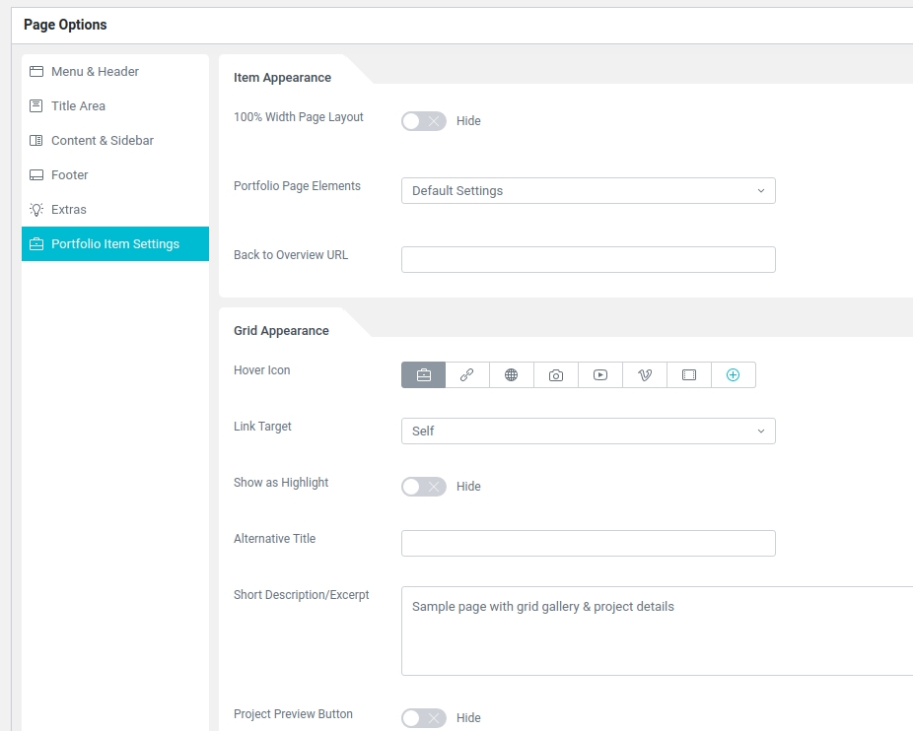The height and width of the screenshot is (731, 913).
Task: Expand the Link Target dropdown
Action: coord(588,432)
